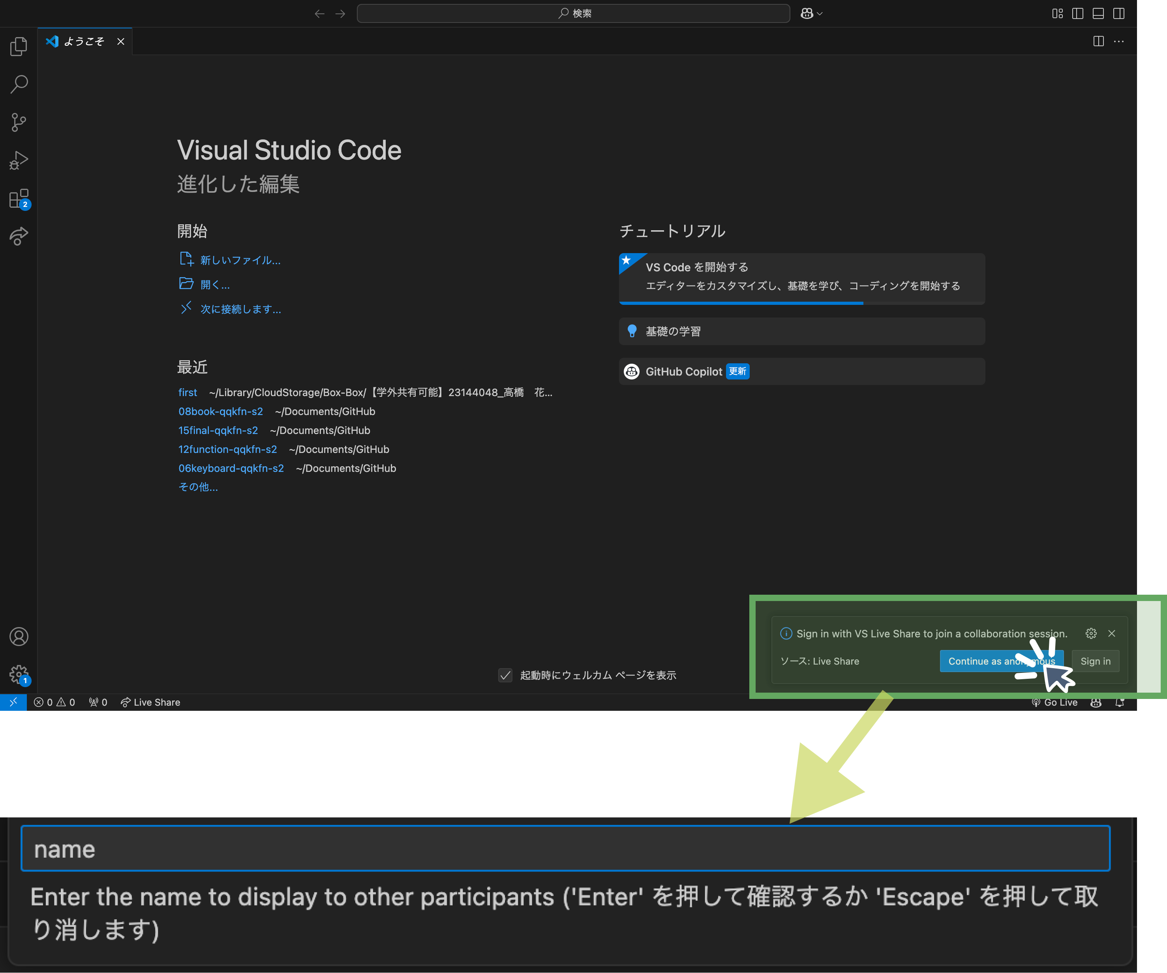Open the VS Code を開始する walkthrough

point(802,278)
